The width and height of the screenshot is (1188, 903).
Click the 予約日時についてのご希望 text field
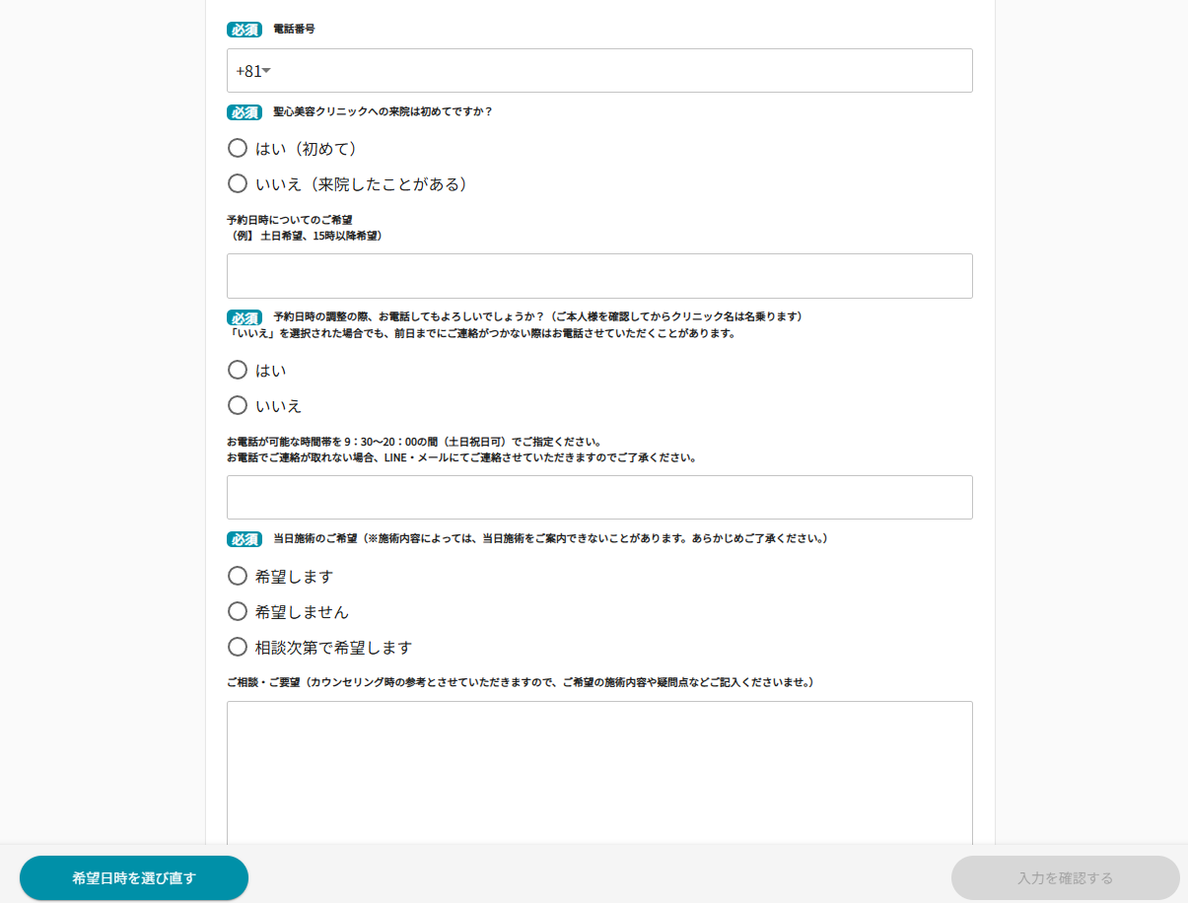click(x=599, y=276)
